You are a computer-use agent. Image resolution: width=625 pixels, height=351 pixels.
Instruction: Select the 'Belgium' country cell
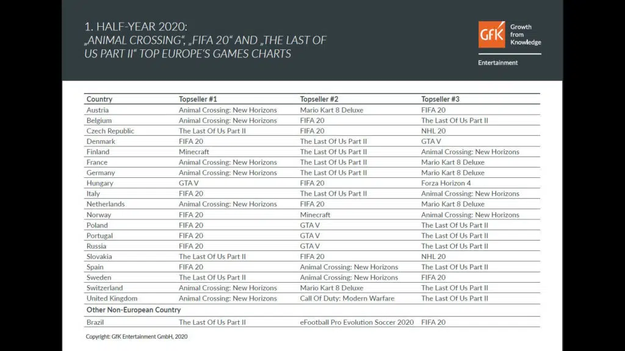point(99,120)
